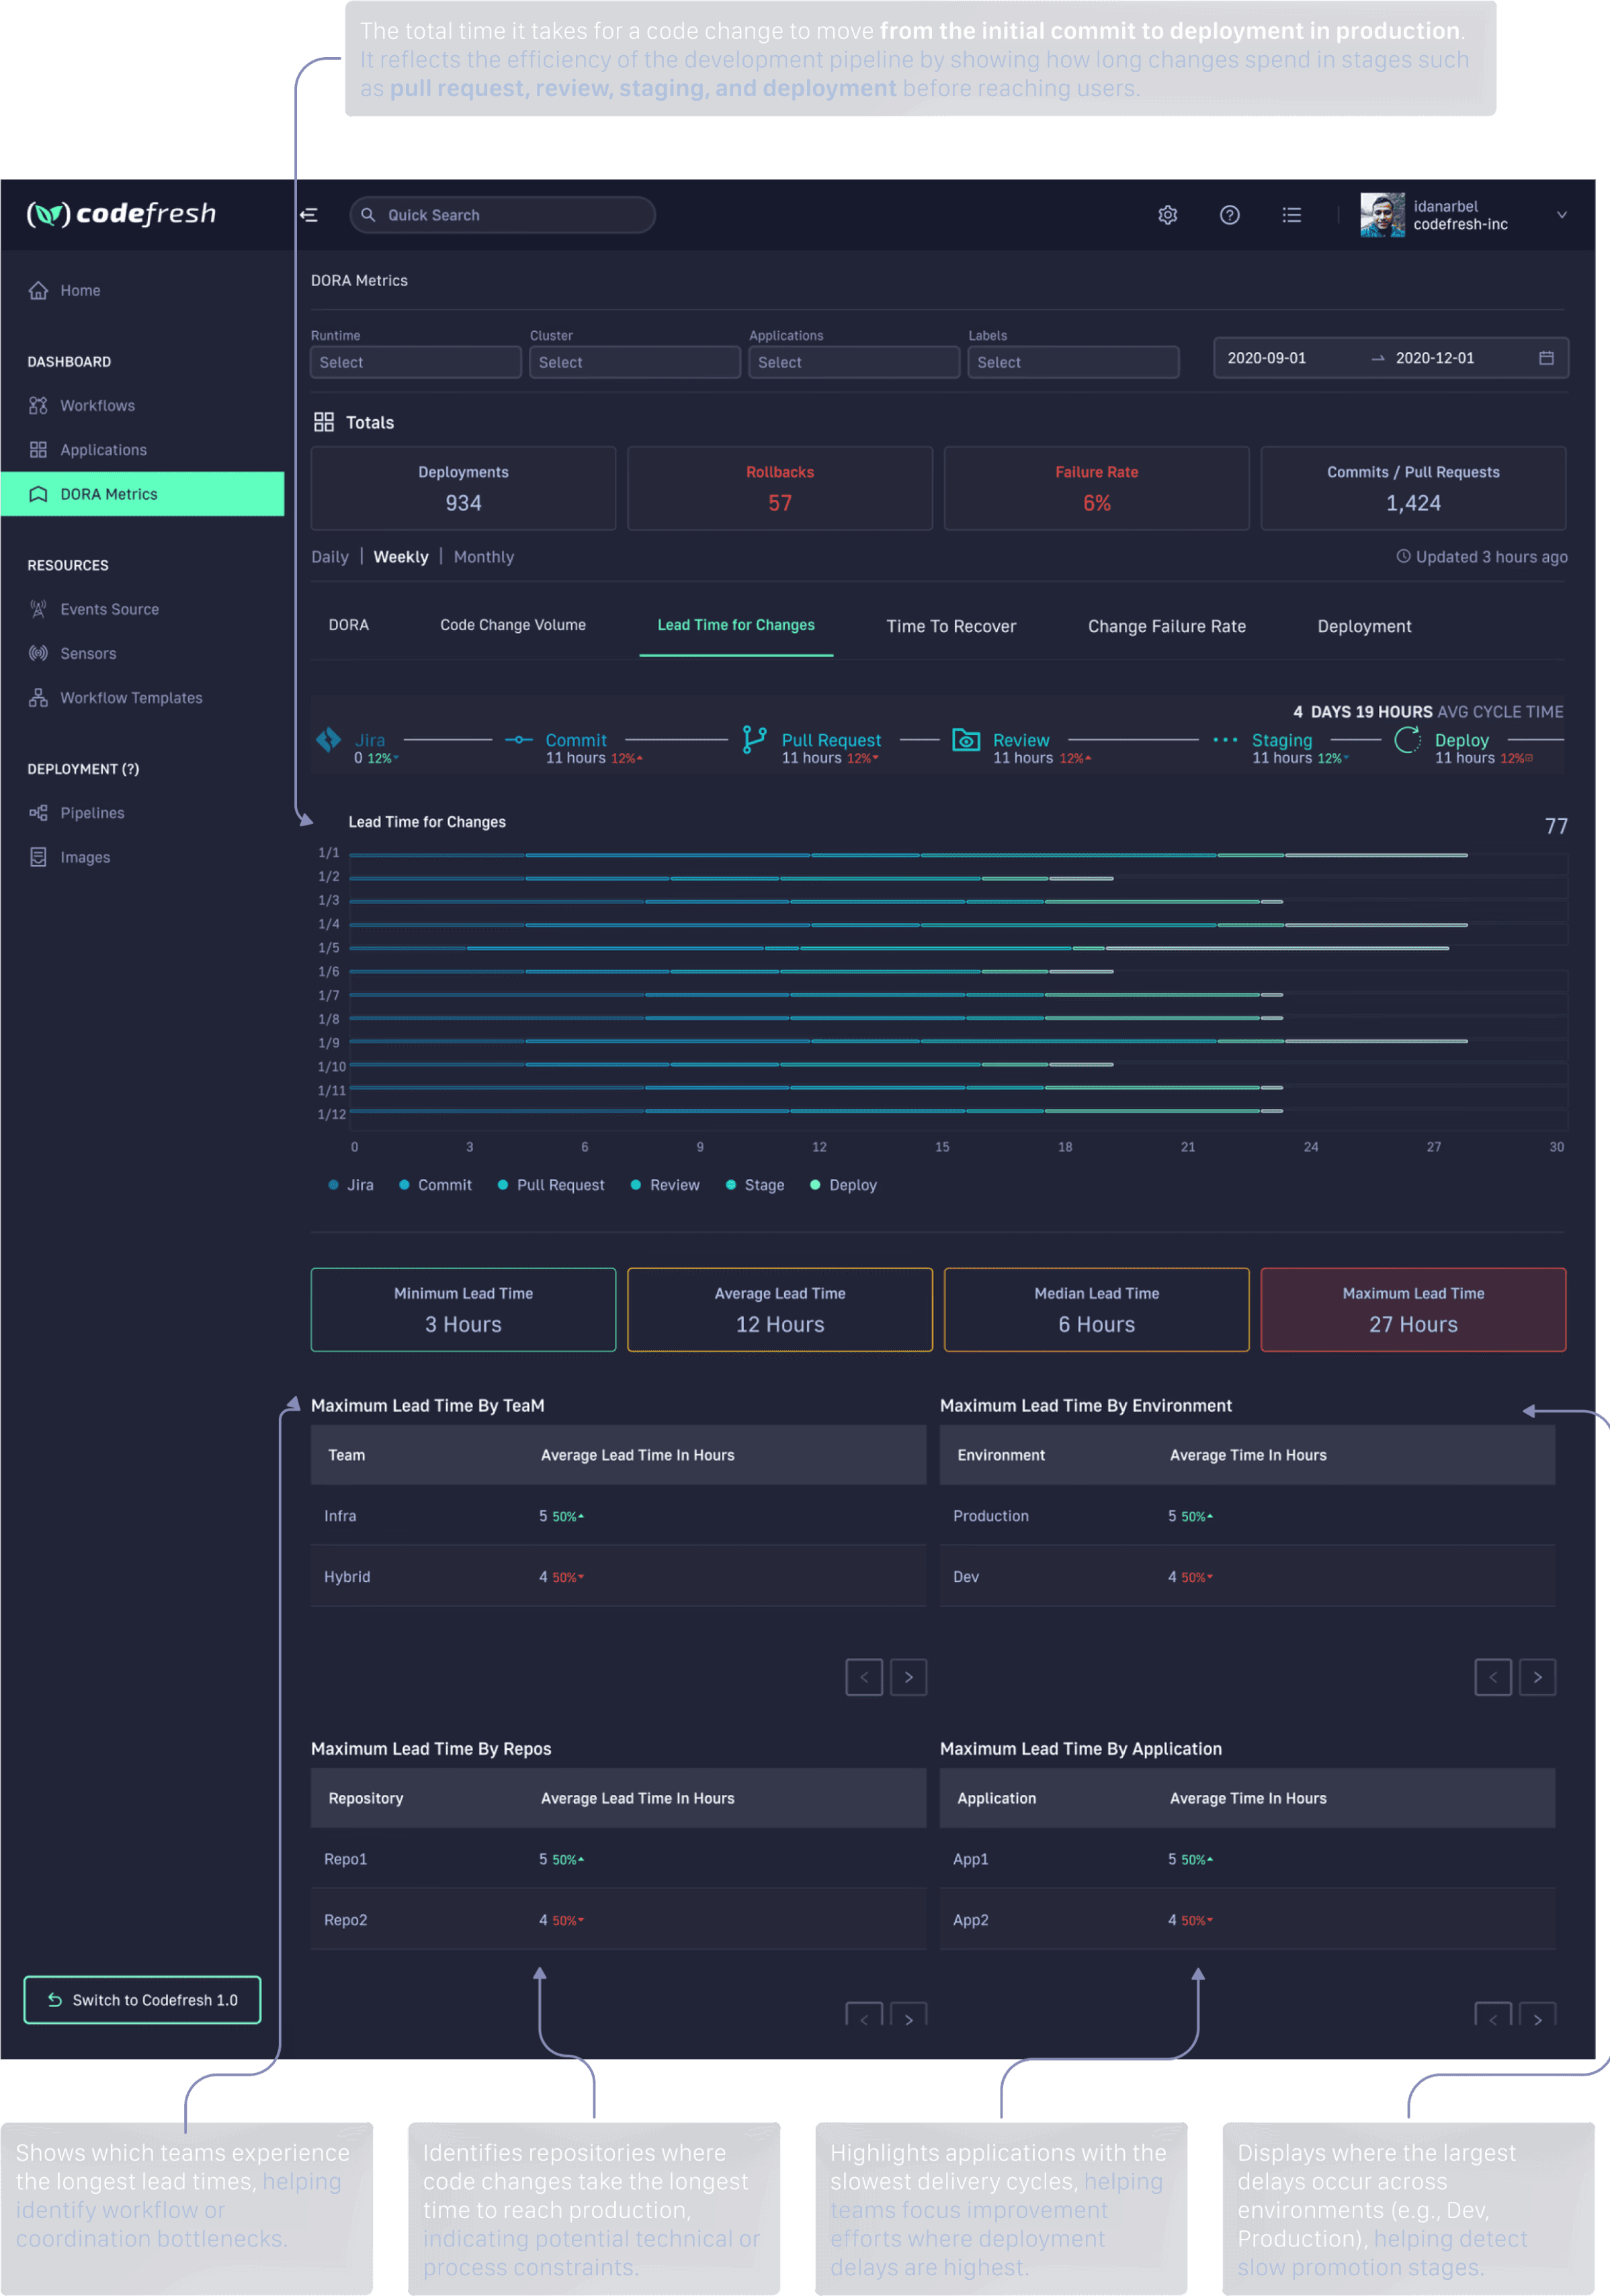Collapse sidebar using the menu fold icon
Image resolution: width=1610 pixels, height=2296 pixels.
click(309, 215)
